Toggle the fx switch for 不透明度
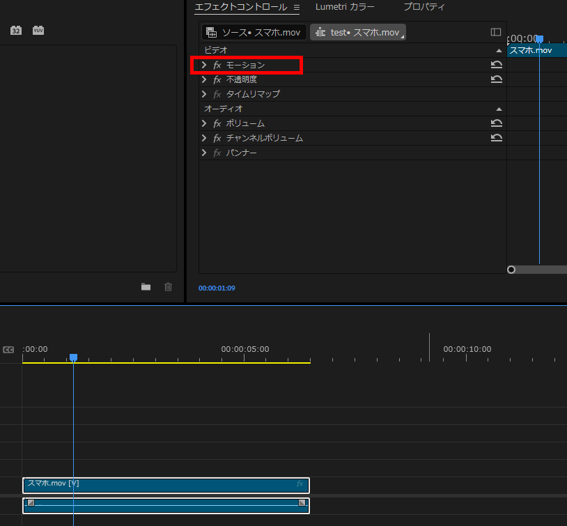567x526 pixels. pos(217,79)
